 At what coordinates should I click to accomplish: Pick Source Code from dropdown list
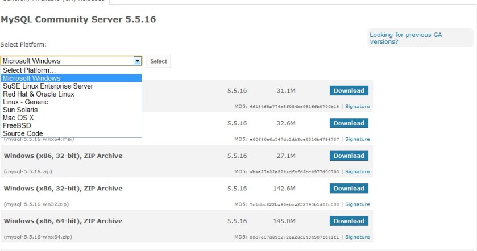point(23,134)
